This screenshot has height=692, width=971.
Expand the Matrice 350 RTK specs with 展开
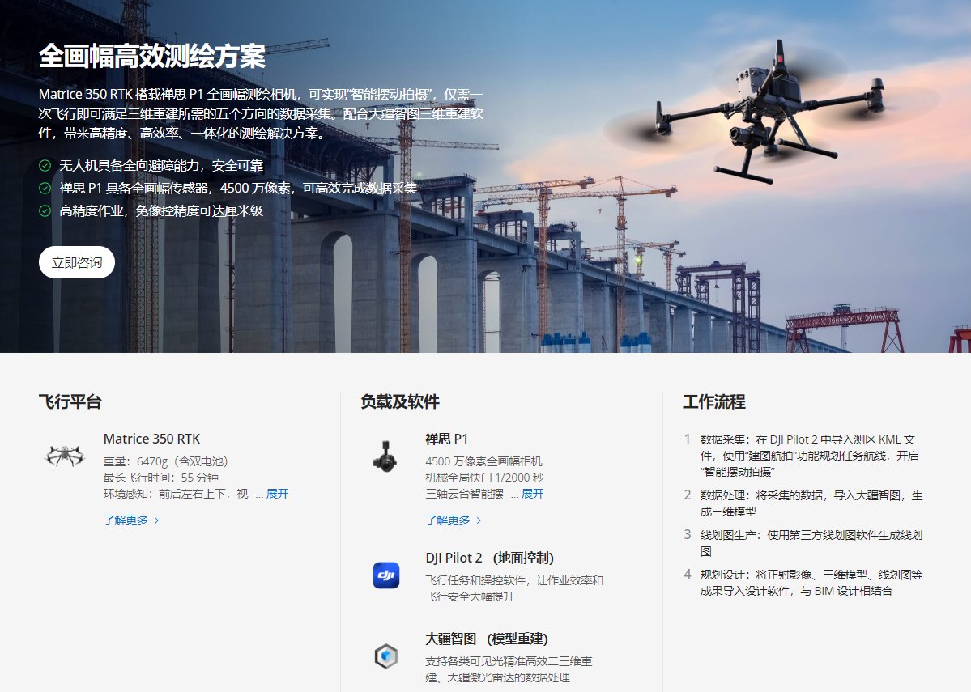tap(277, 494)
